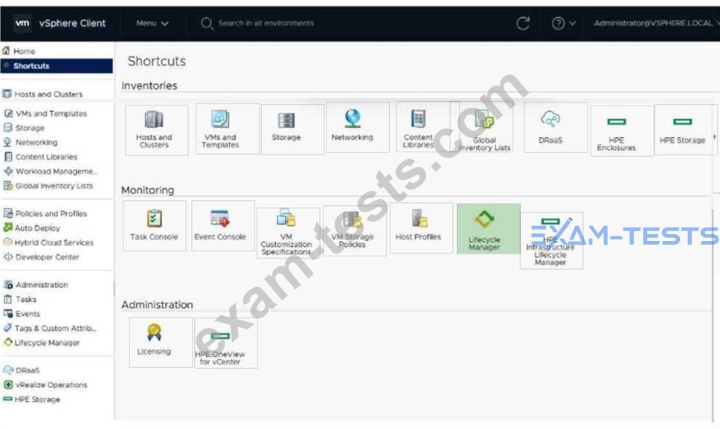Open the Networking globe shortcut tile
Viewport: 720px width, 429px height.
[x=358, y=127]
